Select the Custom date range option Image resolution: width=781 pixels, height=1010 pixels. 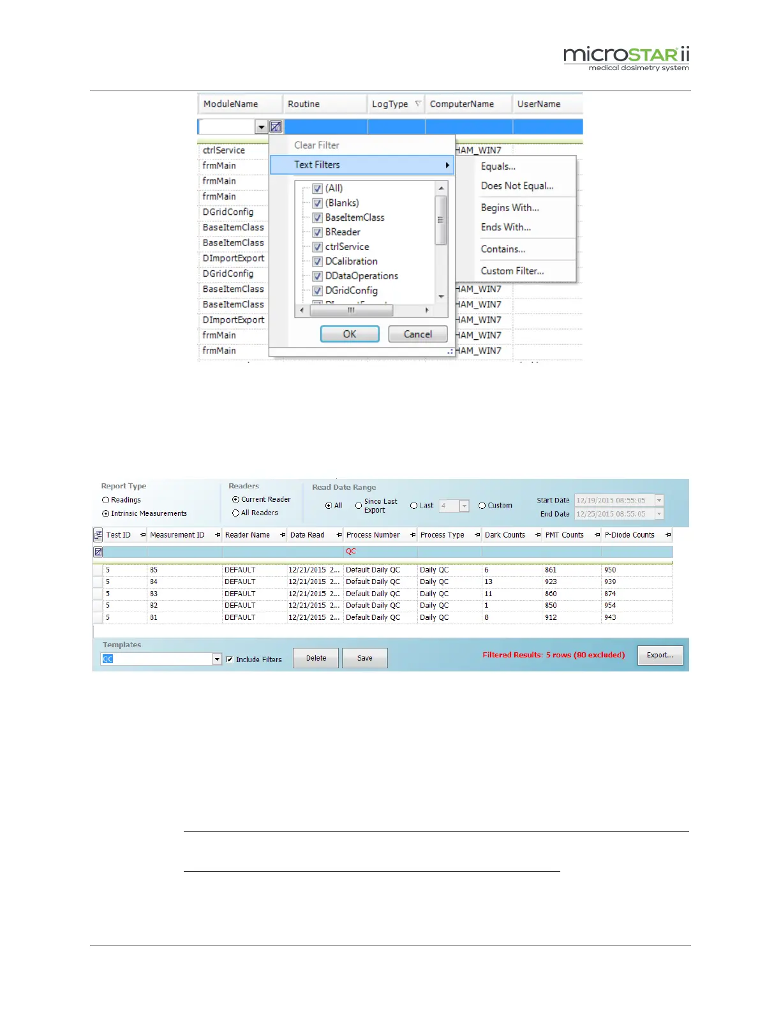[x=482, y=506]
